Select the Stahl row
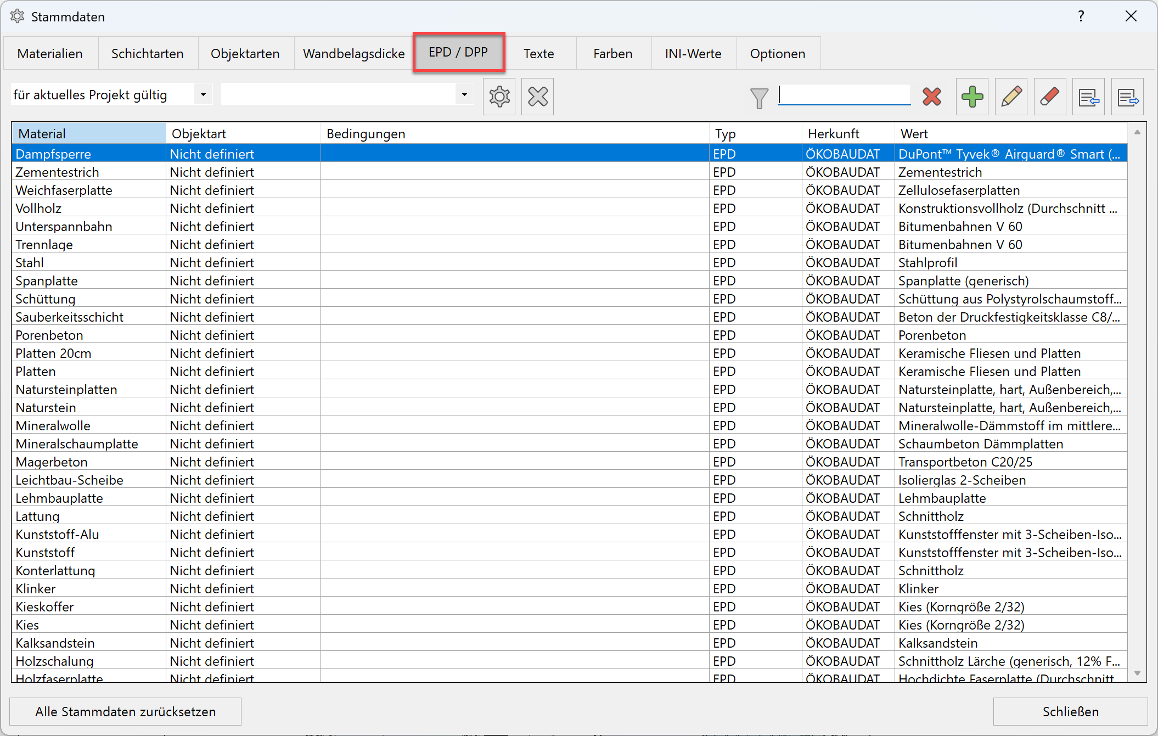This screenshot has width=1158, height=736. coord(570,263)
